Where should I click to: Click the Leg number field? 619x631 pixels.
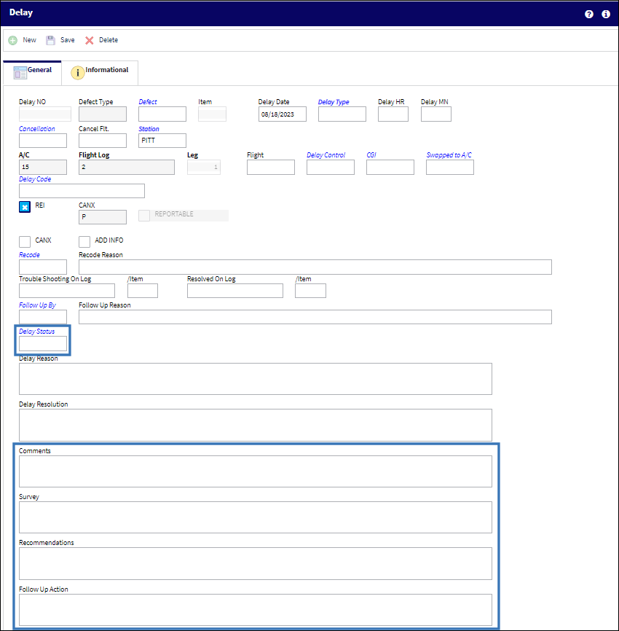click(x=204, y=167)
